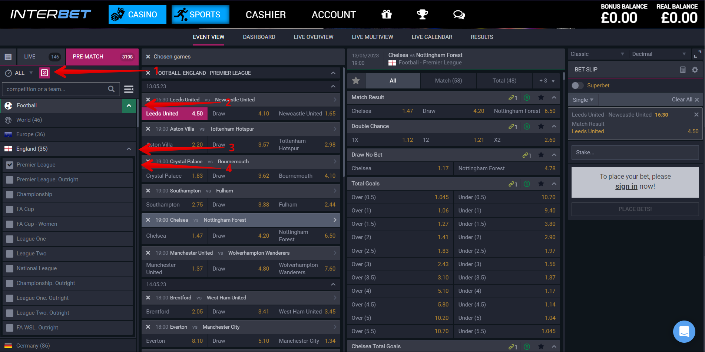Collapse the Football England Premier League header
705x352 pixels.
coord(333,73)
